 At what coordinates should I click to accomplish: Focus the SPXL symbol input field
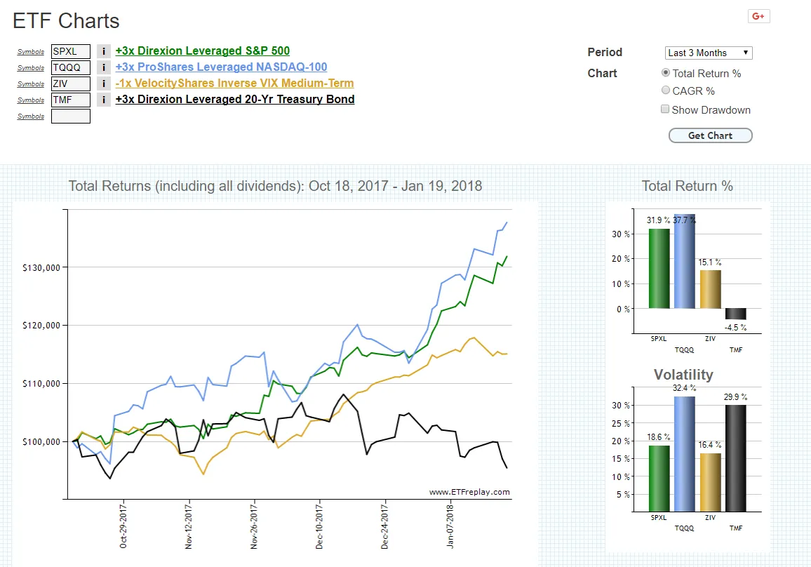[71, 51]
